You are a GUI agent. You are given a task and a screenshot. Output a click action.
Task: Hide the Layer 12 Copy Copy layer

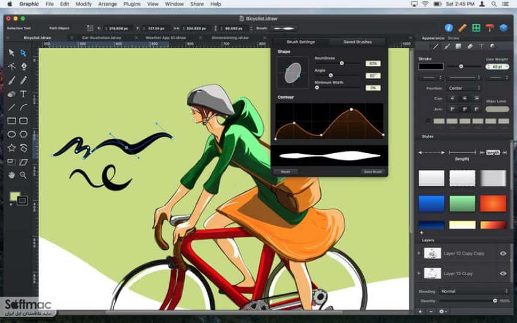[503, 254]
